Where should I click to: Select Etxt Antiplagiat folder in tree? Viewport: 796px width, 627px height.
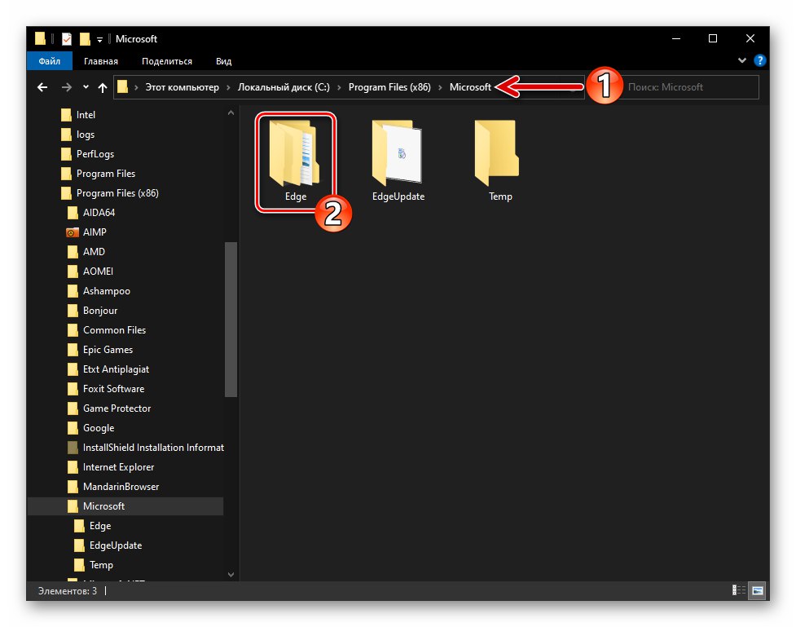[x=108, y=369]
